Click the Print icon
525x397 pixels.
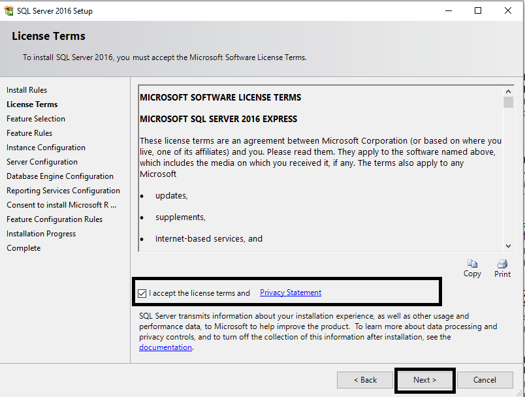[502, 264]
